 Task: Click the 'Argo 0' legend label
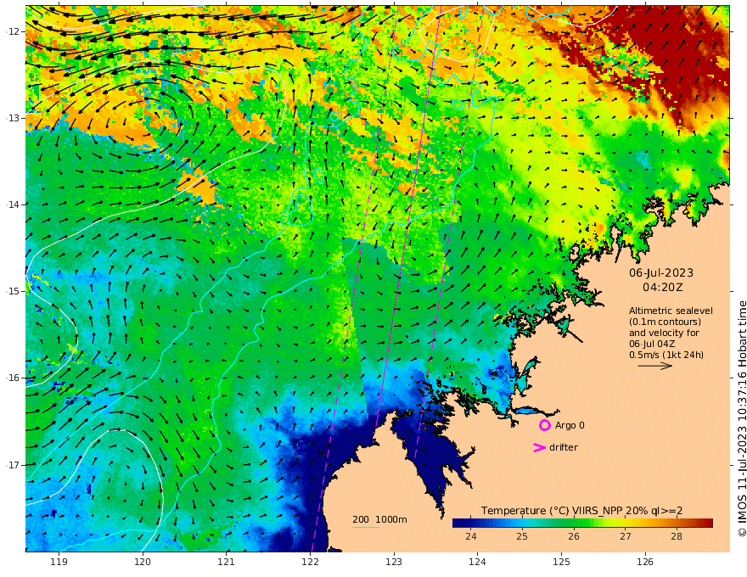(x=570, y=425)
